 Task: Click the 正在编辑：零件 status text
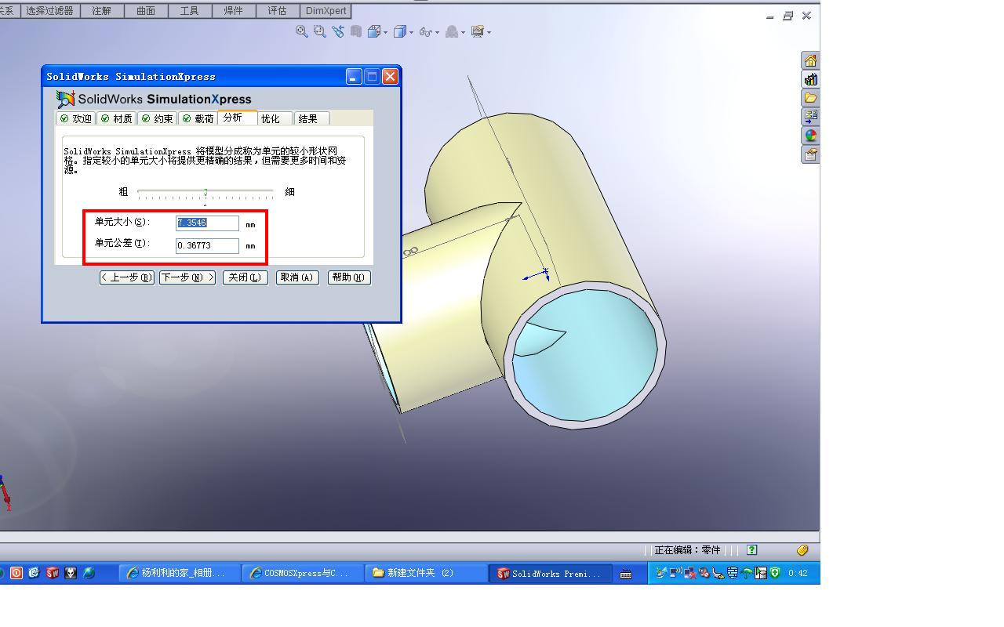click(687, 550)
